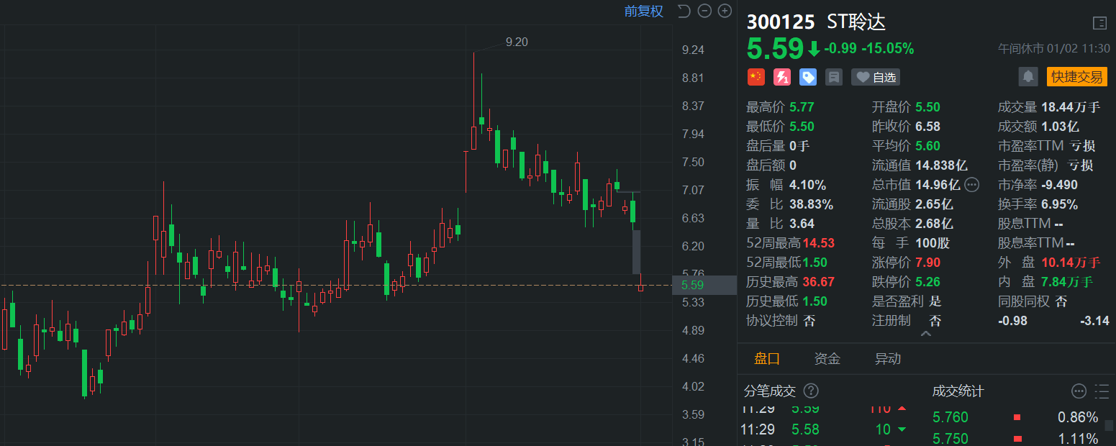Switch to the 资金 tab
This screenshot has width=1116, height=446.
(x=827, y=358)
